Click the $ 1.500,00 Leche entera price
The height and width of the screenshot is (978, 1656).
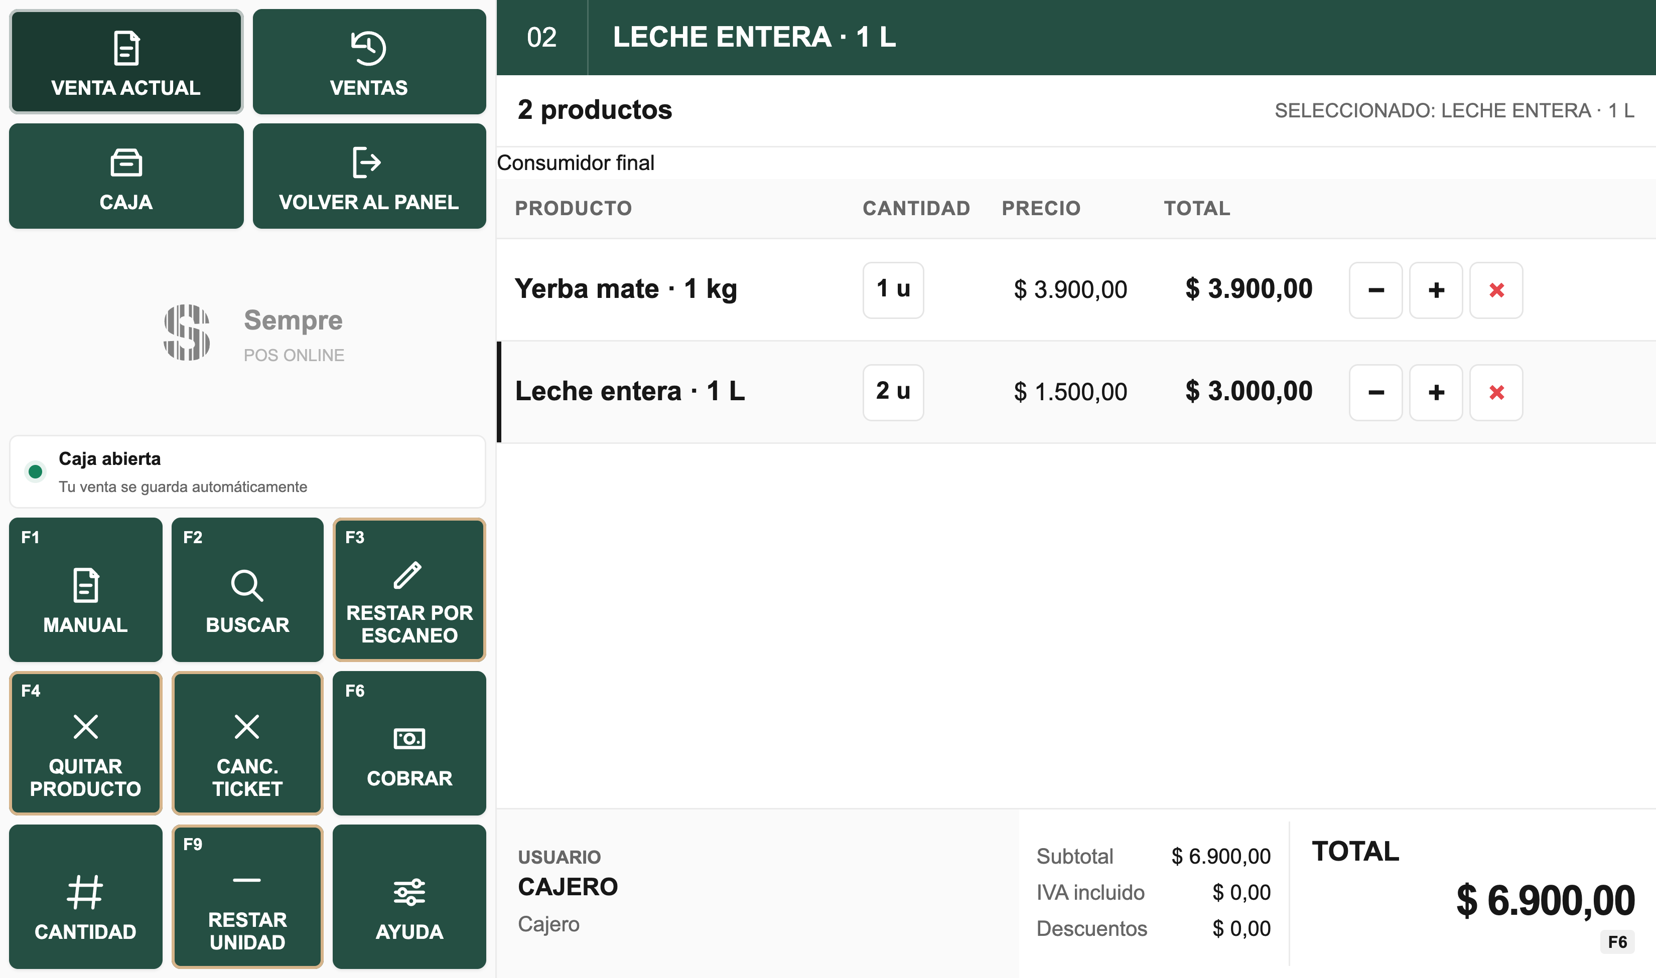coord(1070,392)
